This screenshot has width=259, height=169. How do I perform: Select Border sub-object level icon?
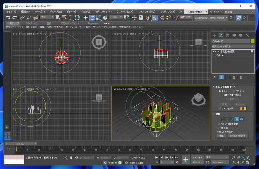click(232, 119)
